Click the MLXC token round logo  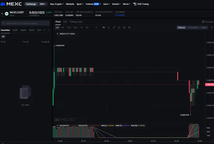coord(7,14)
